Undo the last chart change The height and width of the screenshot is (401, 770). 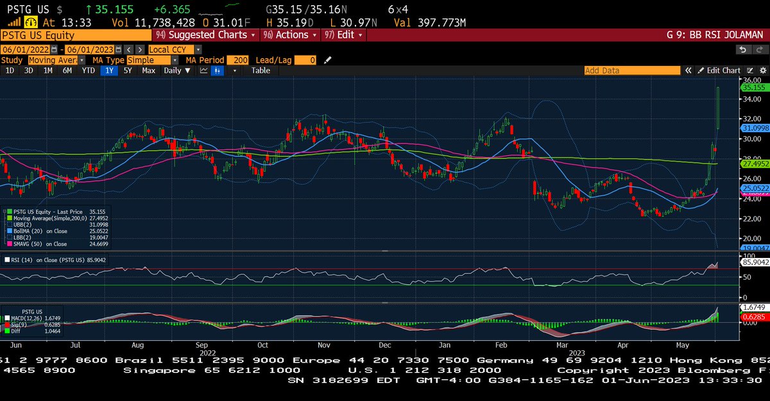coord(743,49)
